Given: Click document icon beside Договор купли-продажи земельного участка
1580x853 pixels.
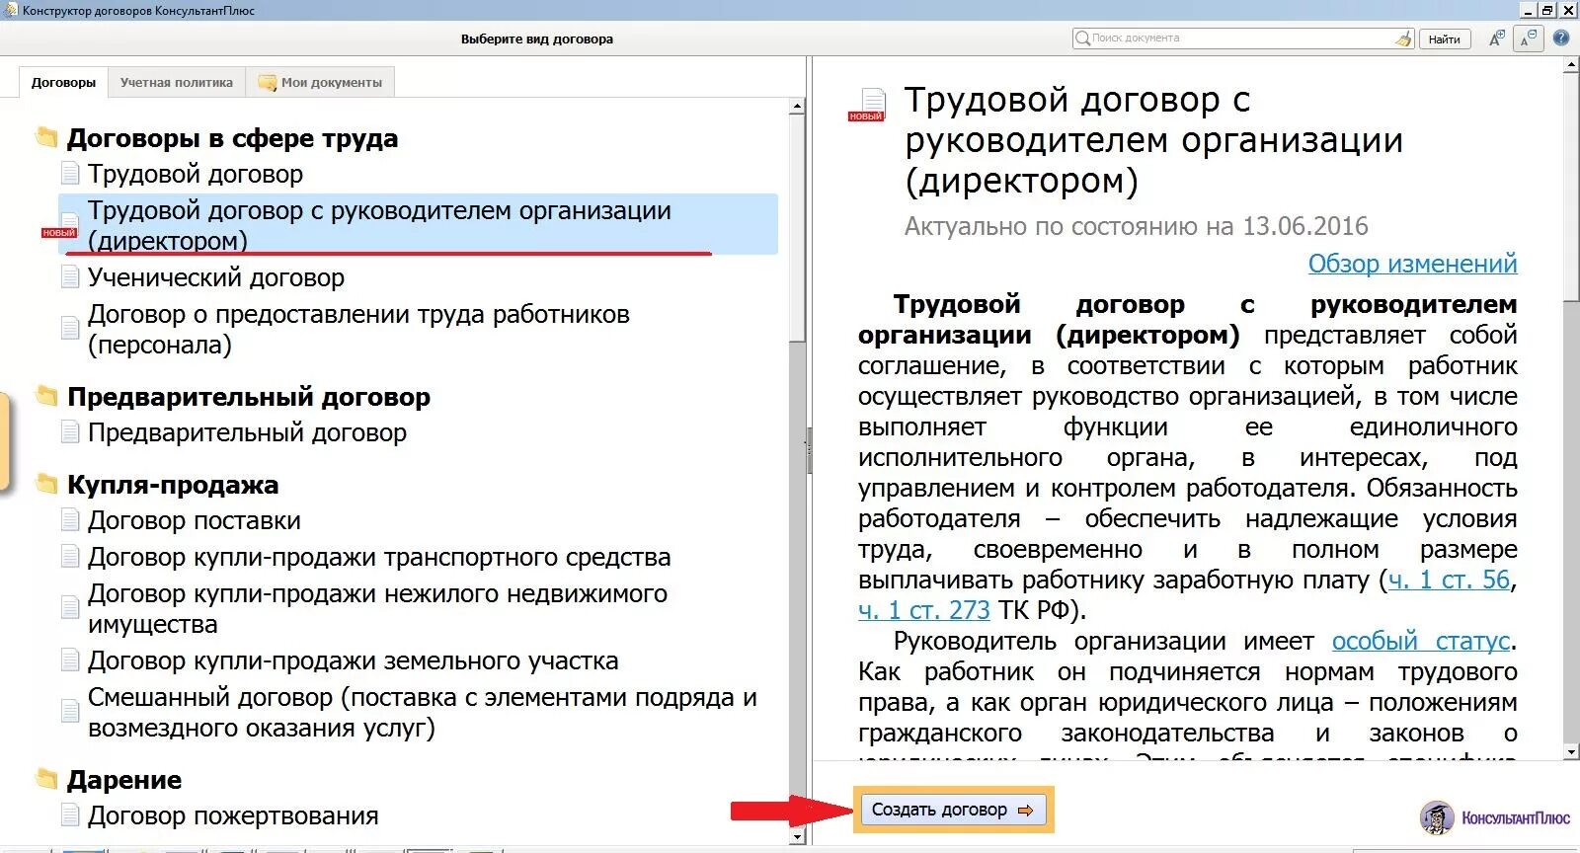Looking at the screenshot, I should tap(70, 660).
